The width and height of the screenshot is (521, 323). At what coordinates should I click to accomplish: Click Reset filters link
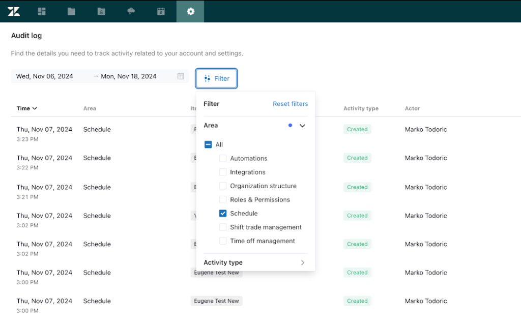point(290,104)
